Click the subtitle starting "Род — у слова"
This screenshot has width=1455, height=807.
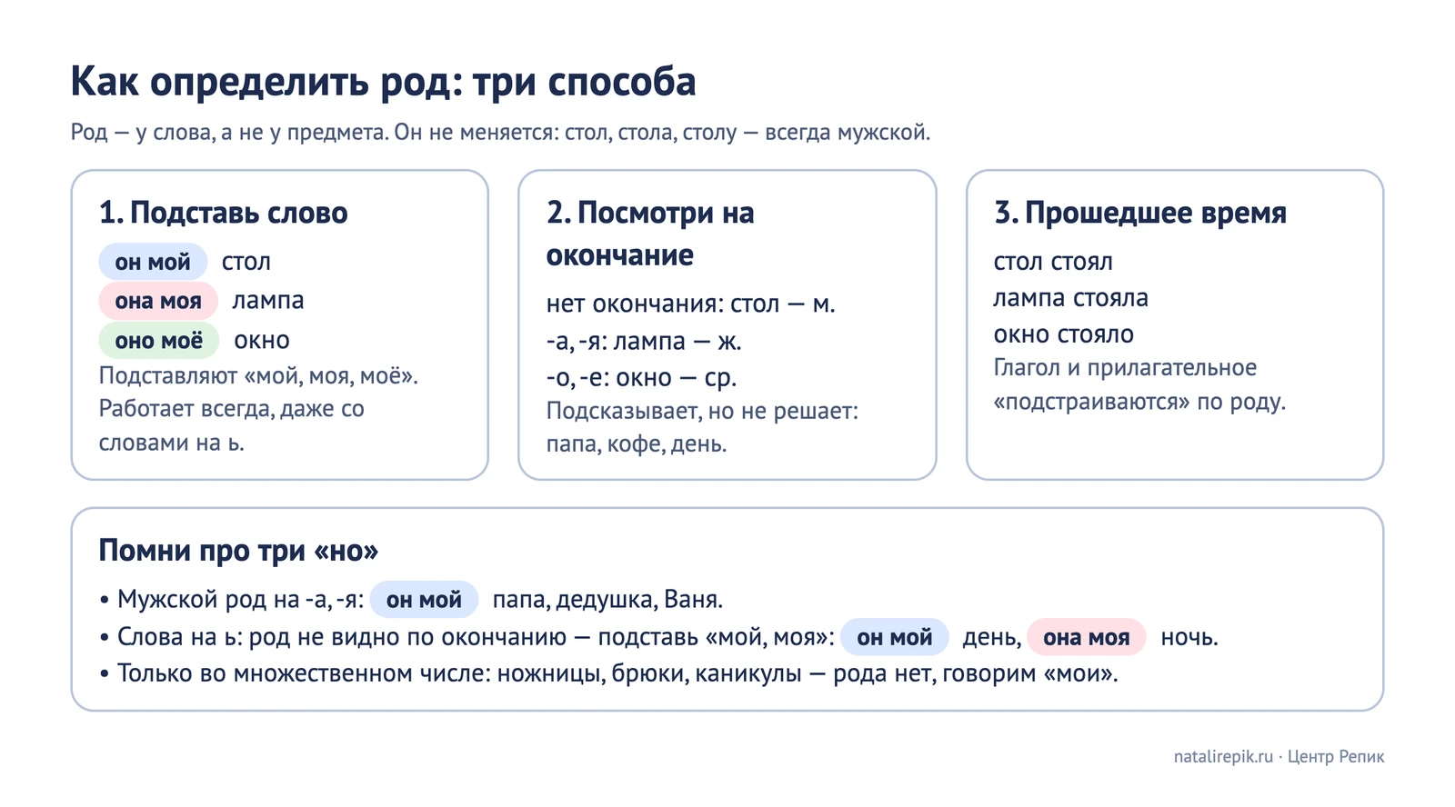(x=500, y=133)
